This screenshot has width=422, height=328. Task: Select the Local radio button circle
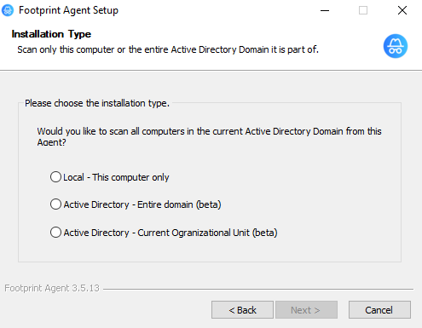[x=55, y=176]
